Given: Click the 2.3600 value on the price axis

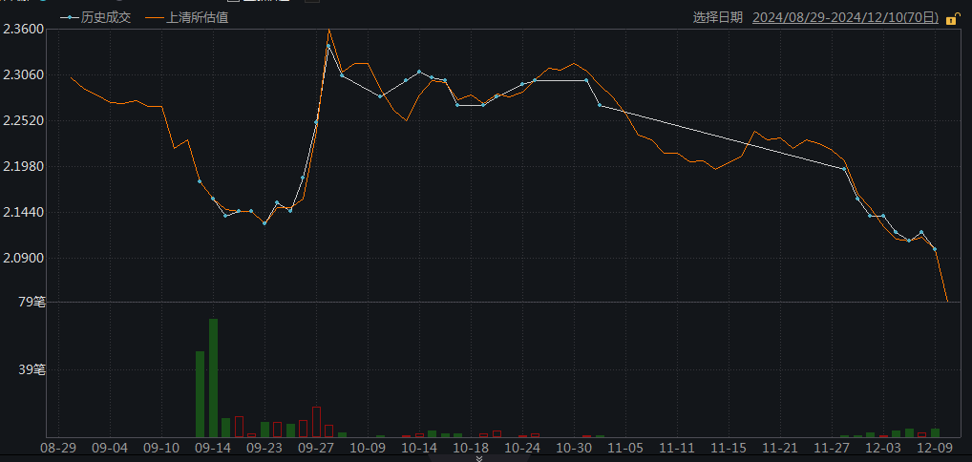Looking at the screenshot, I should pos(24,30).
